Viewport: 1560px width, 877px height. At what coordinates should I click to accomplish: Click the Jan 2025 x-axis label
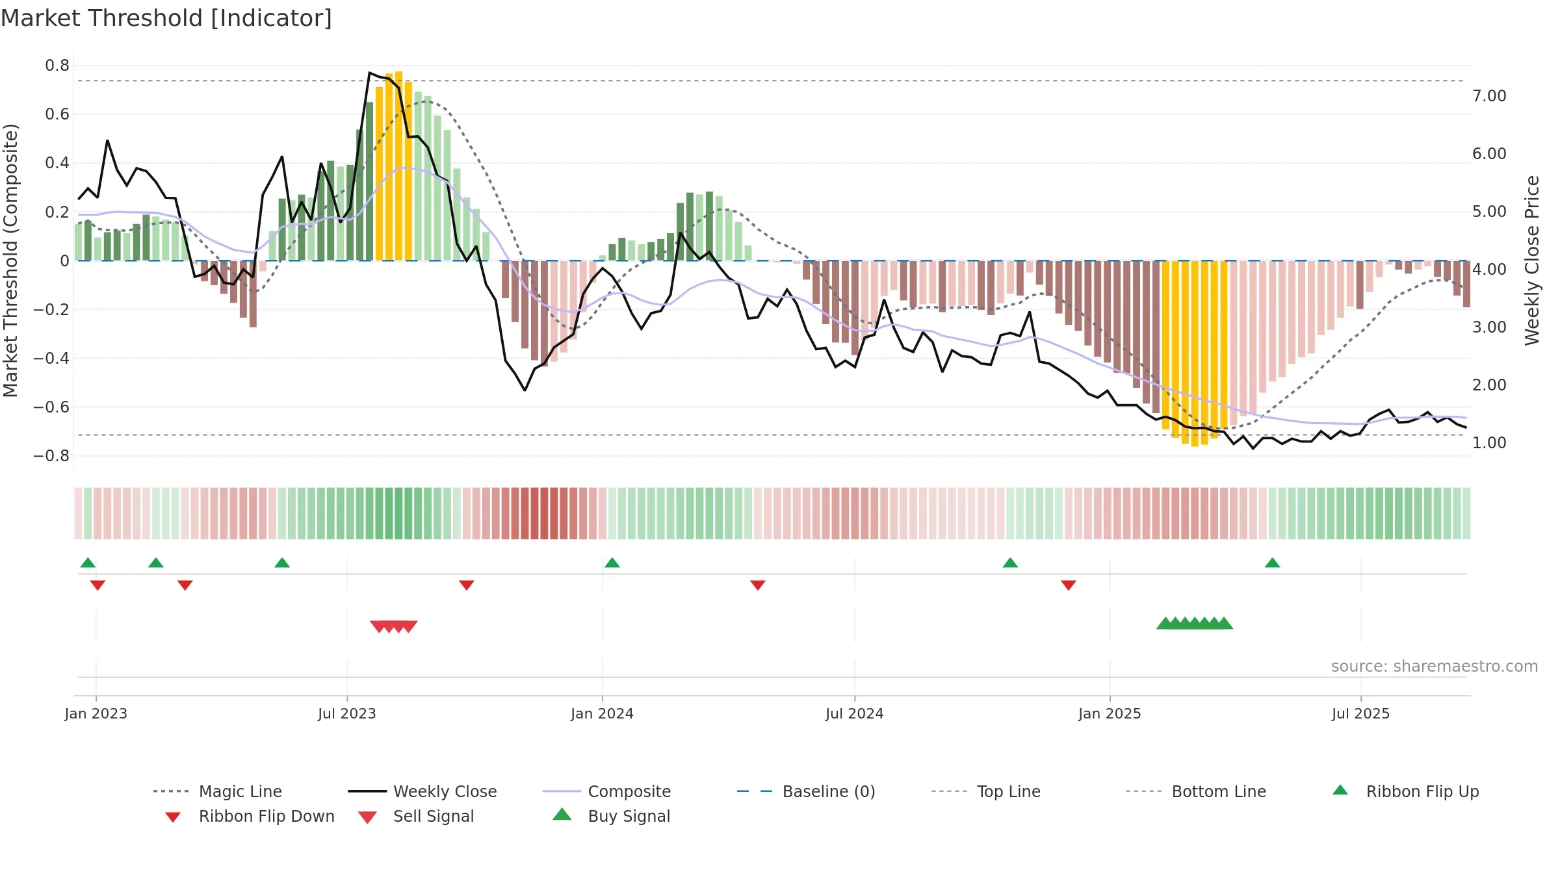click(1110, 713)
